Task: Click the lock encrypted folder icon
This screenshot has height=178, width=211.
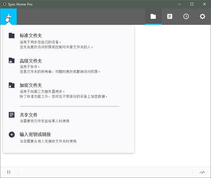Action: pyautogui.click(x=11, y=85)
